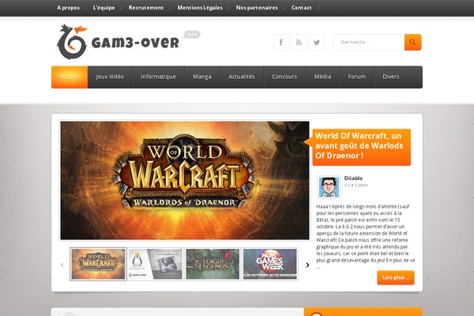Open the Warlords Of Draenor article title
474x316 pixels.
(x=359, y=145)
